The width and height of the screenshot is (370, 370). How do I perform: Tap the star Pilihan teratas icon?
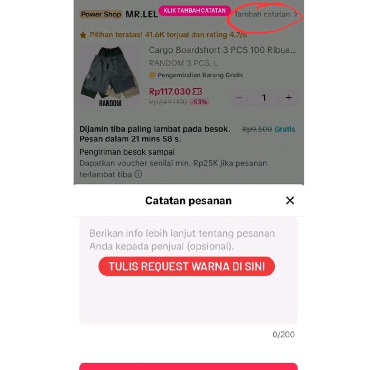coord(83,35)
